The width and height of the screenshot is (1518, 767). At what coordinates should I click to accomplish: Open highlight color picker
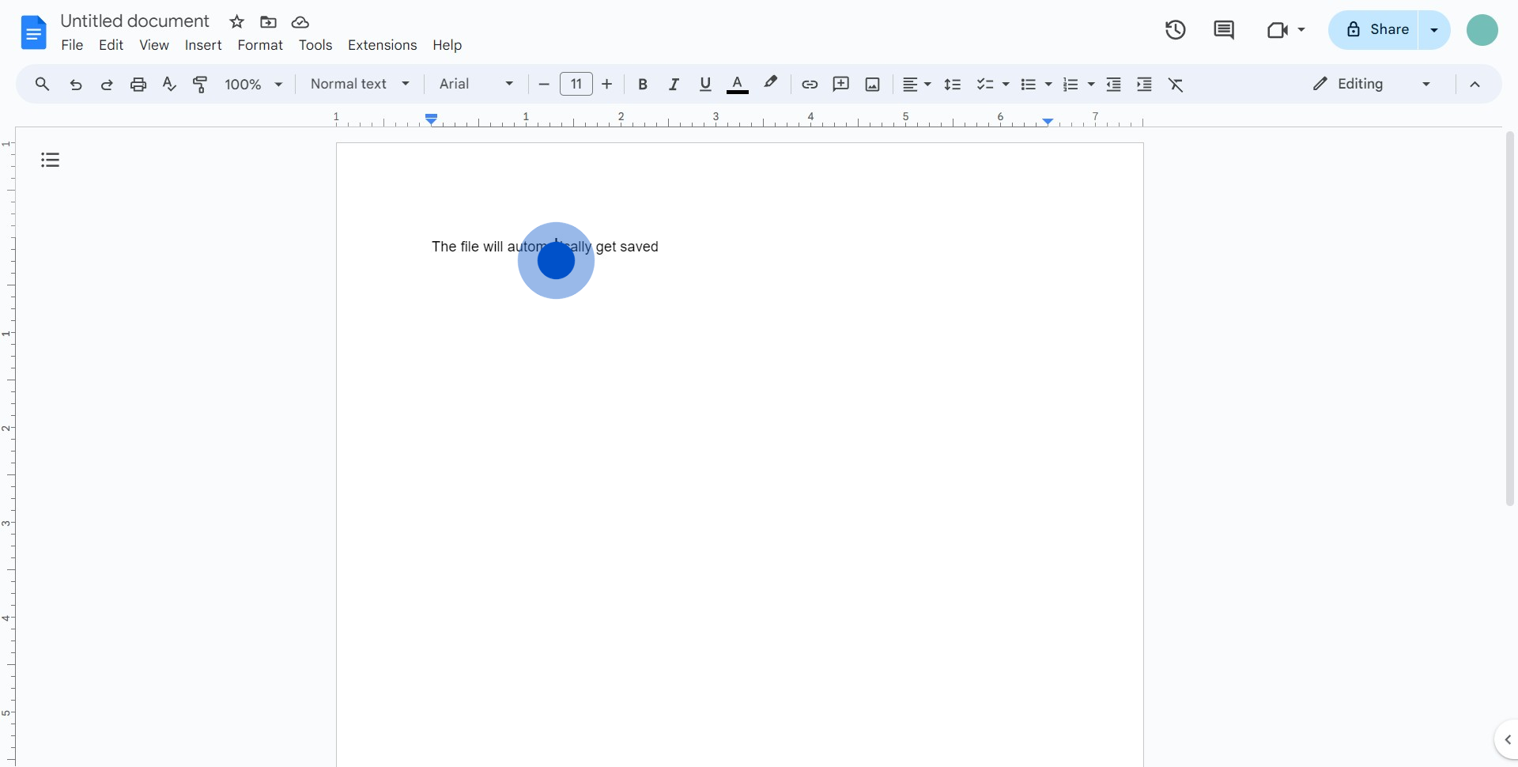coord(770,83)
